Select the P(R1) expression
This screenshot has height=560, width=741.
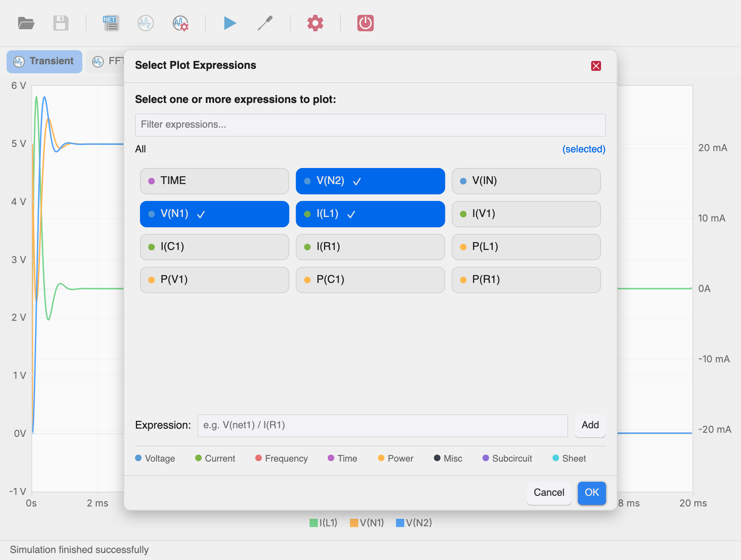point(526,280)
